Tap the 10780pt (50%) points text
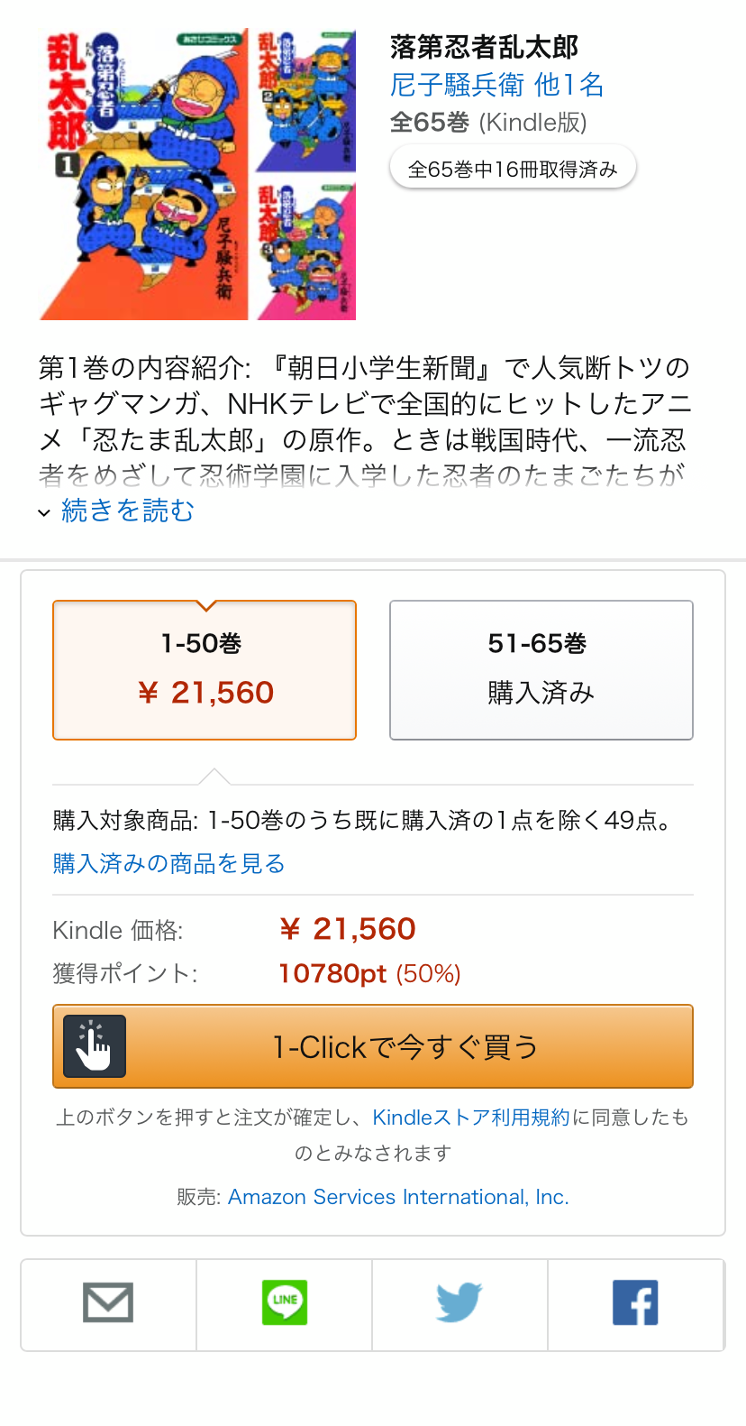746x1426 pixels. 369,973
